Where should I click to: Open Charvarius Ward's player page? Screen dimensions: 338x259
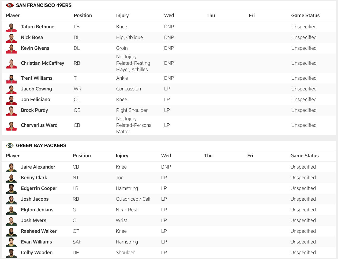point(39,125)
